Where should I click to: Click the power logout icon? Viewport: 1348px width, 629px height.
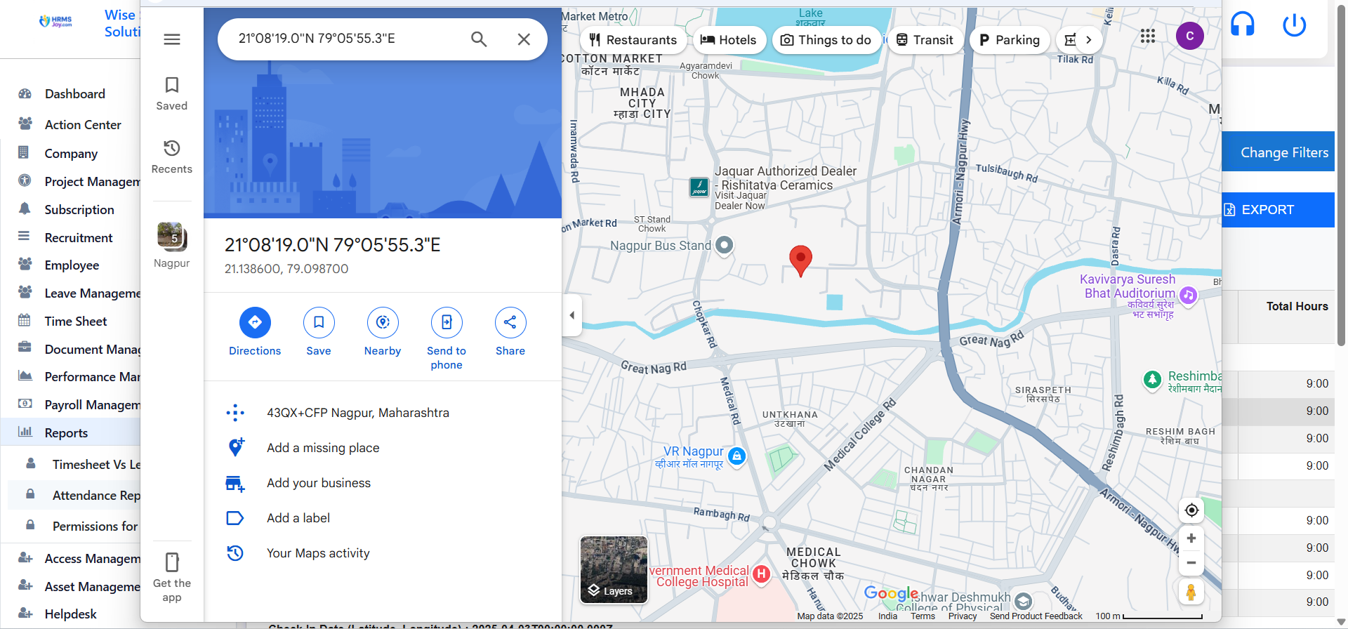coord(1294,25)
